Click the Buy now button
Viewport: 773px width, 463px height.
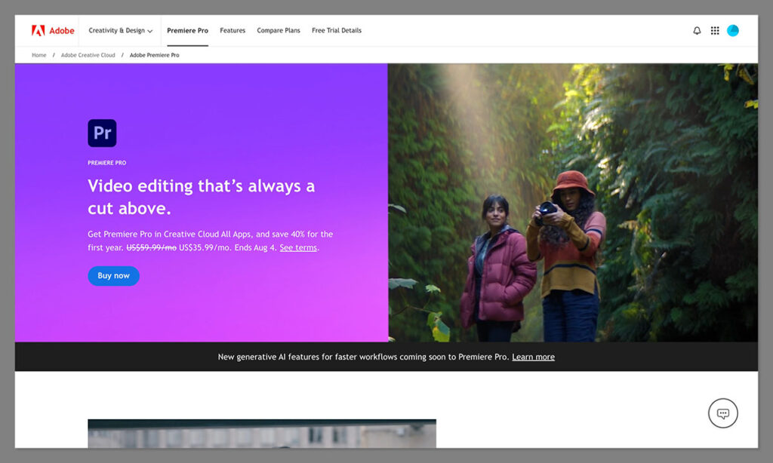[113, 276]
